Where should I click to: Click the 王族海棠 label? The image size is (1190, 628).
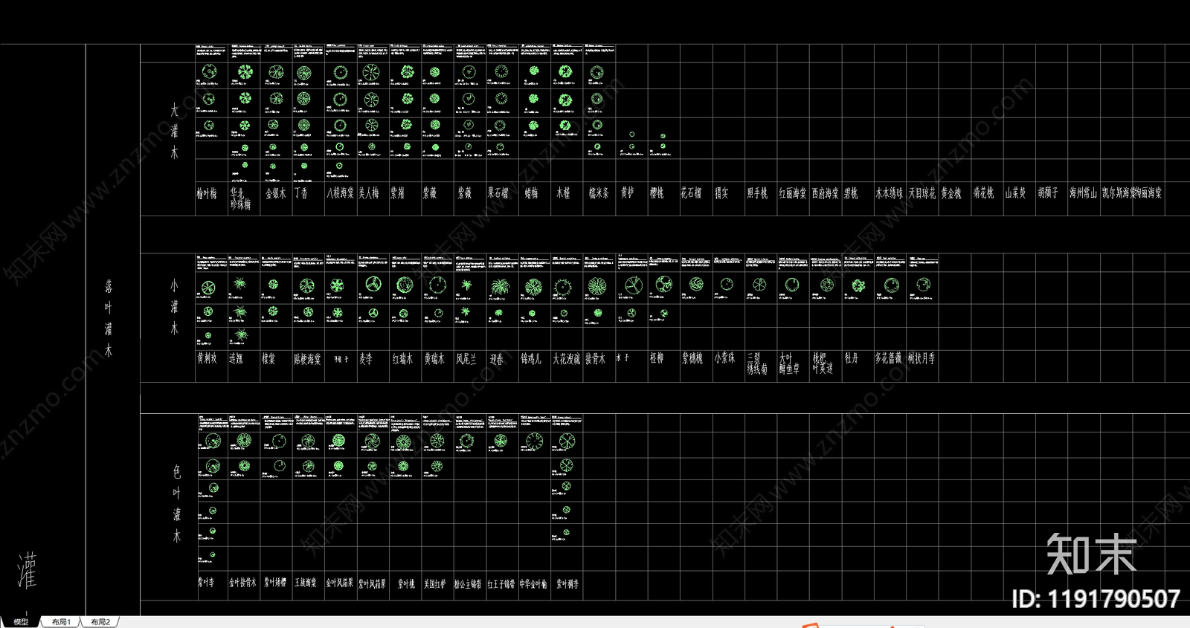[306, 583]
